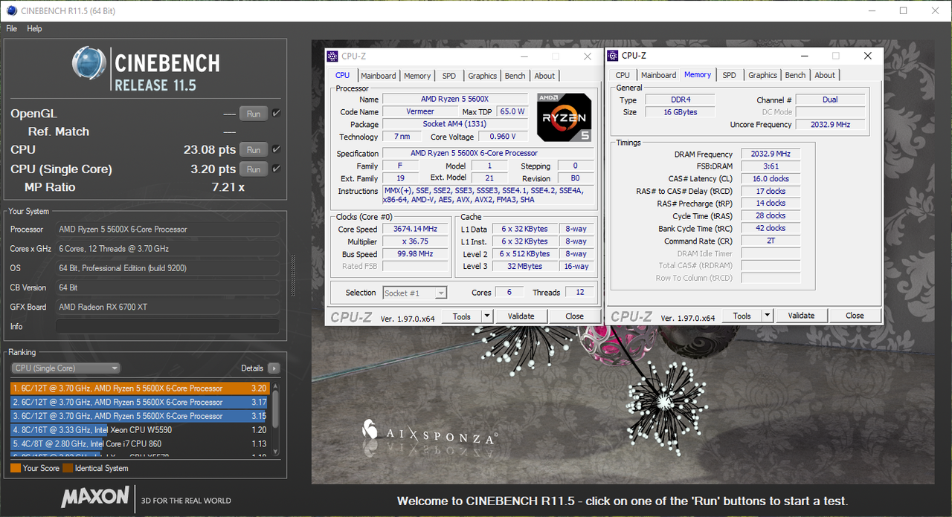The height and width of the screenshot is (517, 952).
Task: Maximize the Cinebench window
Action: pos(904,11)
